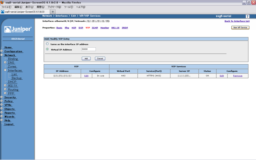The image size is (256, 160).
Task: Open the Monitor properties link
Action: click(x=105, y=28)
